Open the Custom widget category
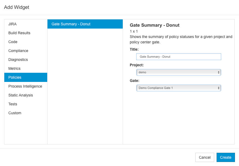This screenshot has height=166, width=239. (26, 113)
